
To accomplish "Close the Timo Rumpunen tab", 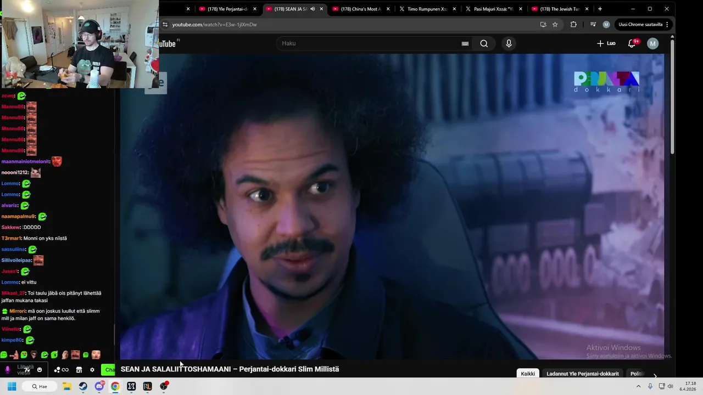I will 454,9.
